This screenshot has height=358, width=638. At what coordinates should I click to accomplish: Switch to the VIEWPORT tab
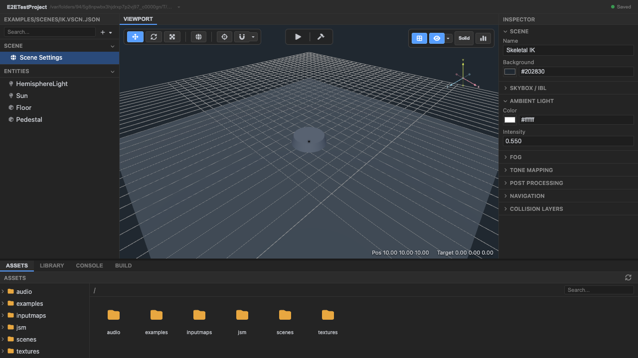pyautogui.click(x=138, y=19)
